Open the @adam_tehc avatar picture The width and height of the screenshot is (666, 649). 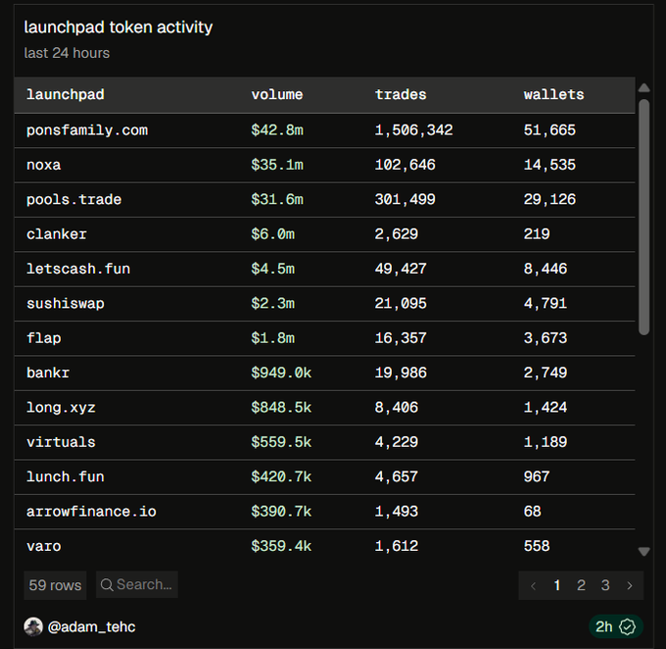tap(33, 626)
